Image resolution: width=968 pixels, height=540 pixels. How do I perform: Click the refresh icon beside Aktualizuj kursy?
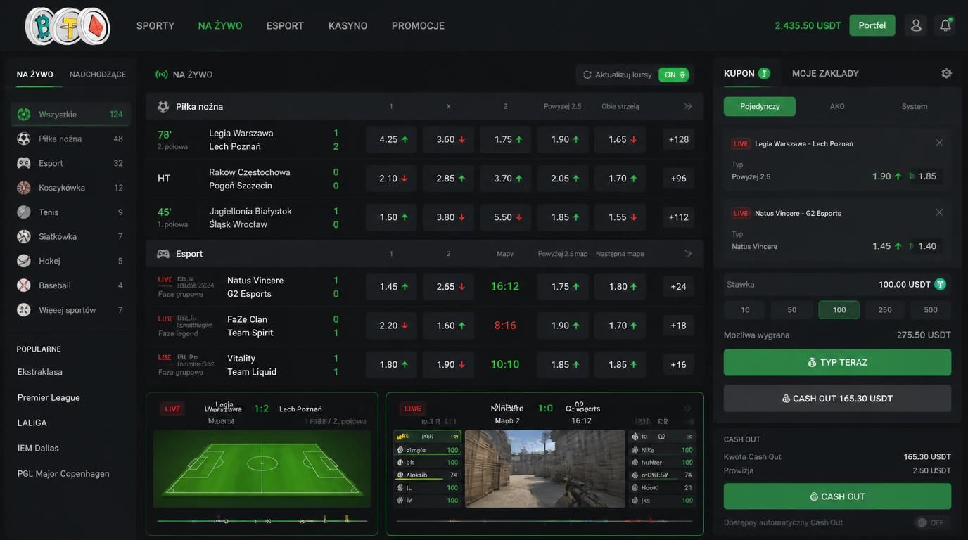(587, 75)
